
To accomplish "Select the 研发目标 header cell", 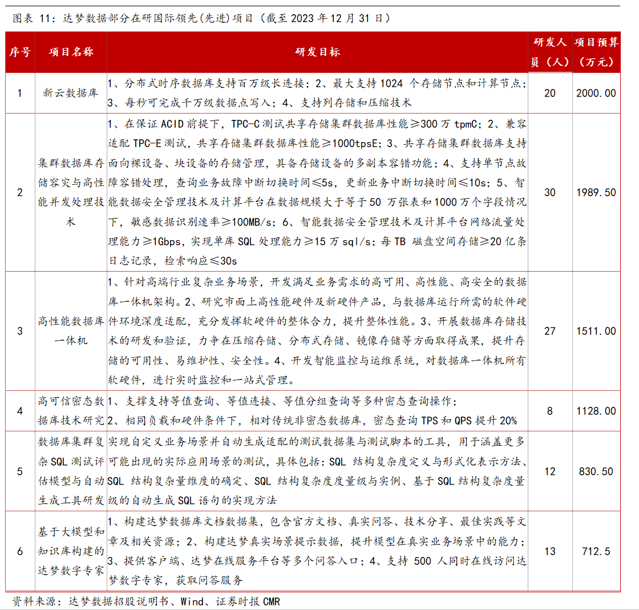I will (x=317, y=52).
